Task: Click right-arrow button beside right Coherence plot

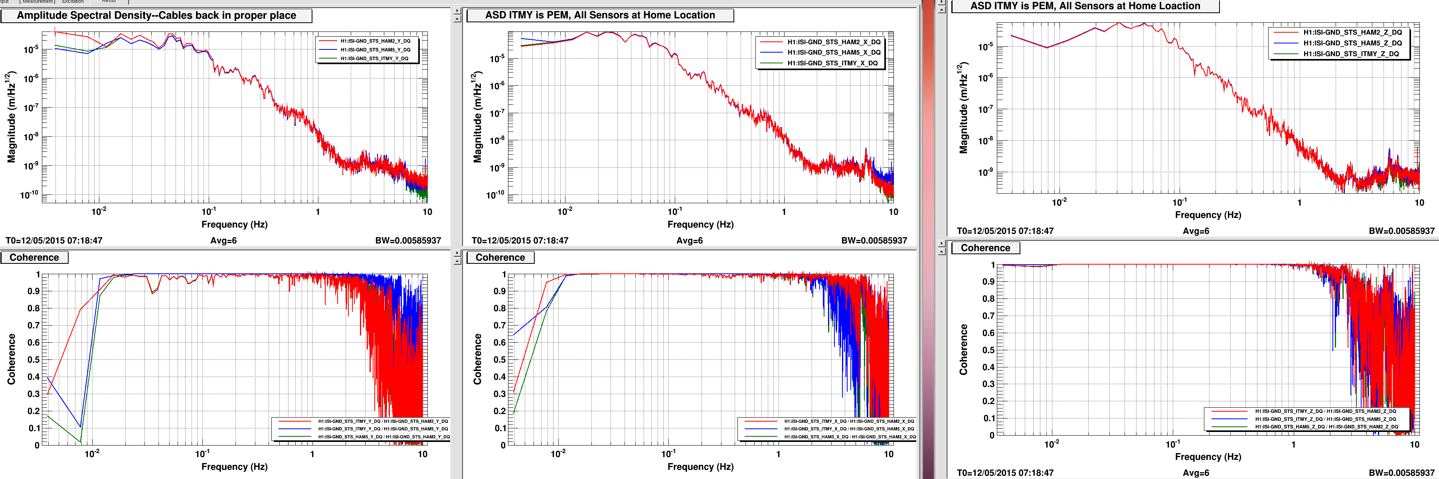Action: [942, 243]
